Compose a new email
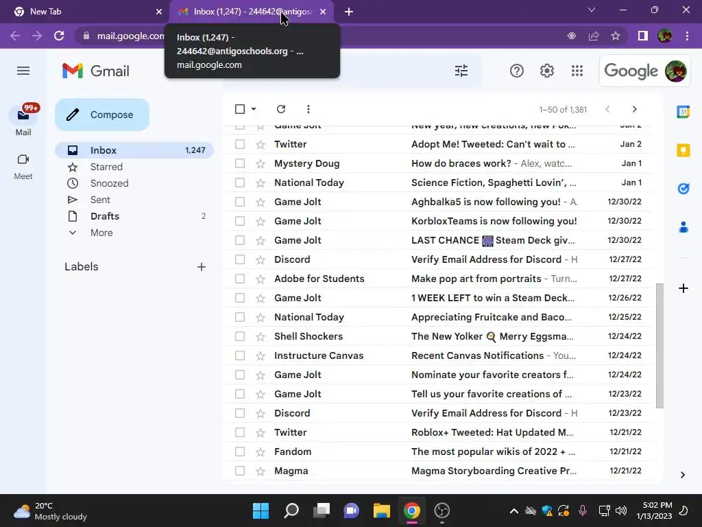Image resolution: width=702 pixels, height=527 pixels. pos(102,115)
